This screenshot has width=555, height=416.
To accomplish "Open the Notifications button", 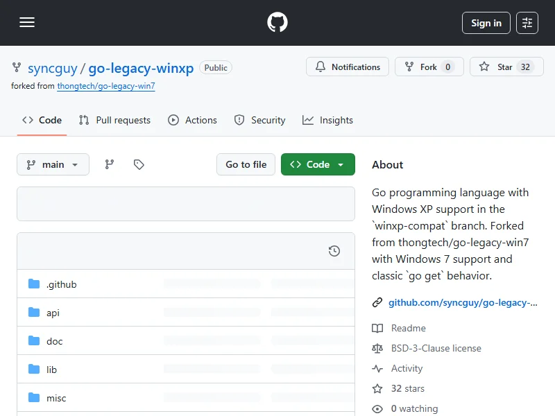I will point(348,67).
